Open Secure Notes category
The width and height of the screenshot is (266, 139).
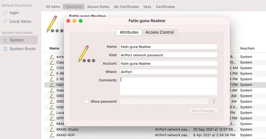[x=98, y=7]
